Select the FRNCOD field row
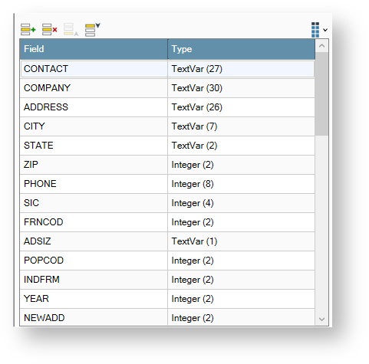Viewport: 369px width, 364px height. [x=167, y=222]
